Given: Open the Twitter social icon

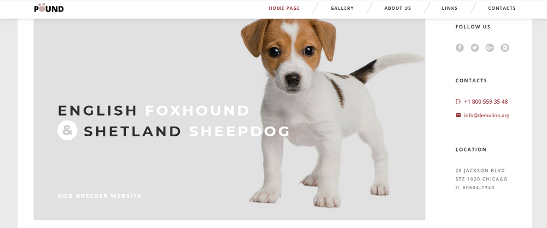Looking at the screenshot, I should 475,47.
